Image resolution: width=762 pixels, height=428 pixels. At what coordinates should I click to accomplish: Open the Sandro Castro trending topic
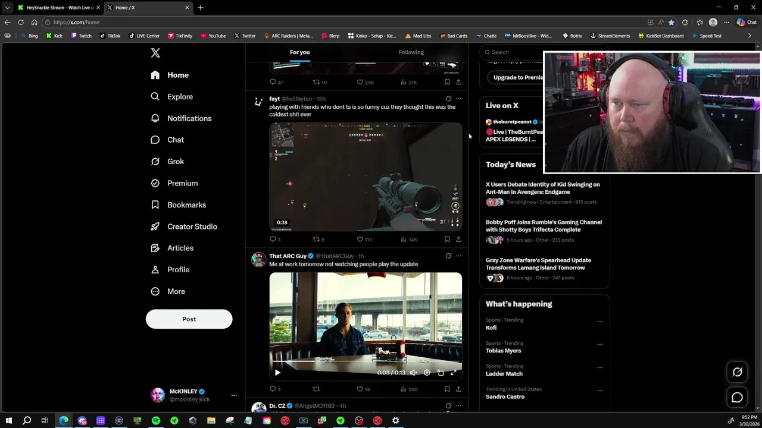(x=505, y=396)
